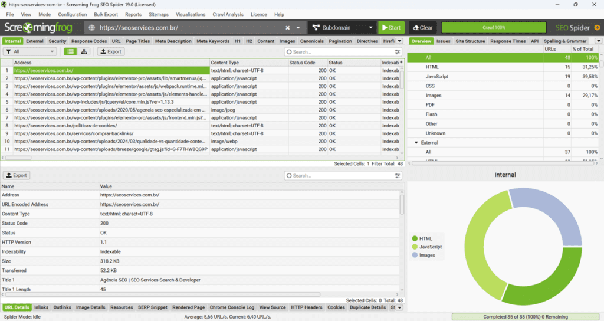Open the SERP Snippet bottom tab
Viewport: 604px width, 321px height.
pos(153,307)
